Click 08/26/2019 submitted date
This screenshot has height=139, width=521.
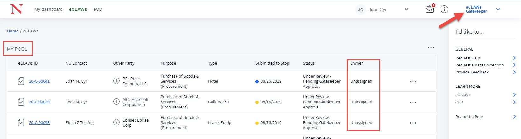[271, 81]
